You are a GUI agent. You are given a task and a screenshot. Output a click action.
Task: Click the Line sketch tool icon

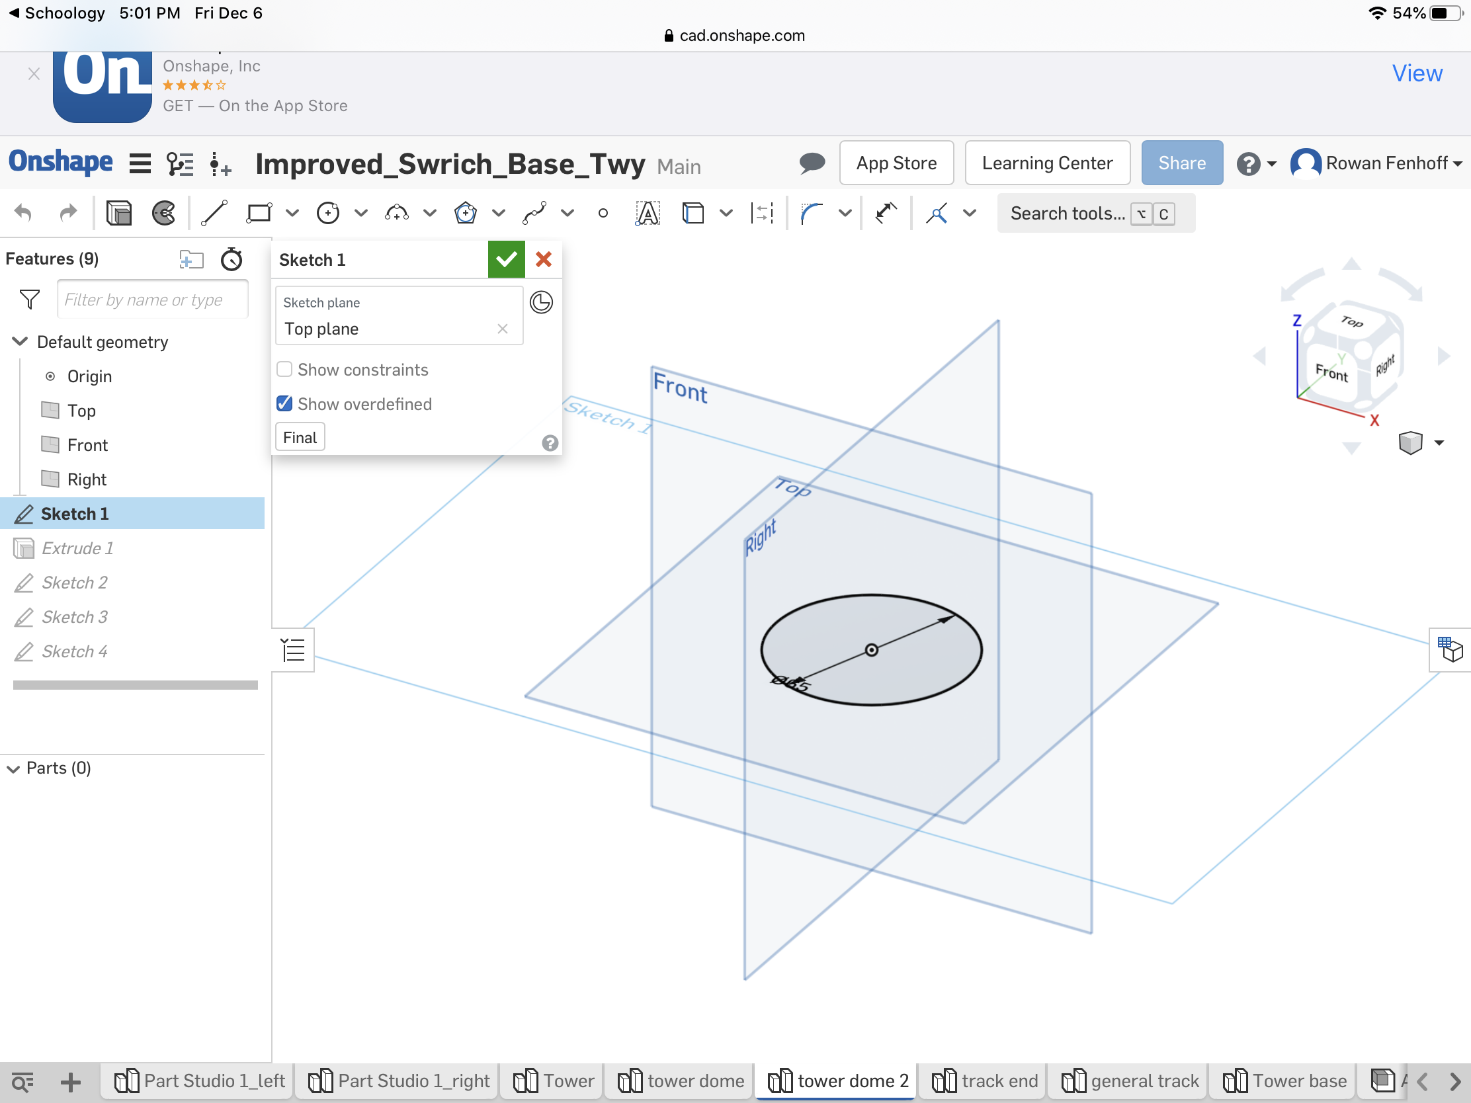click(213, 212)
